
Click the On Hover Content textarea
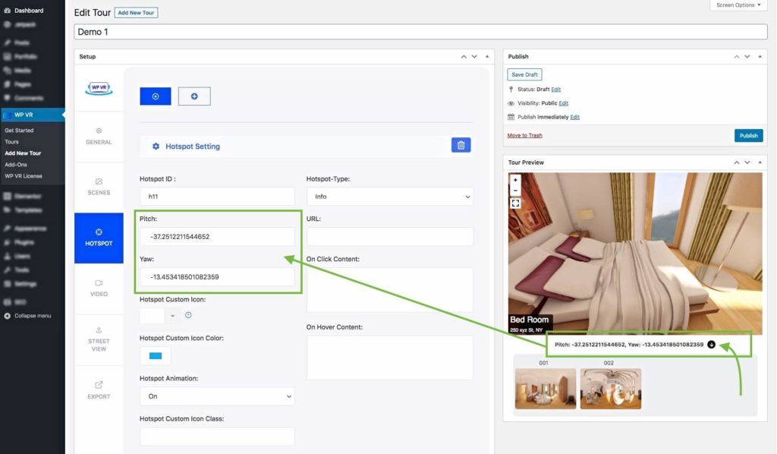click(x=389, y=358)
